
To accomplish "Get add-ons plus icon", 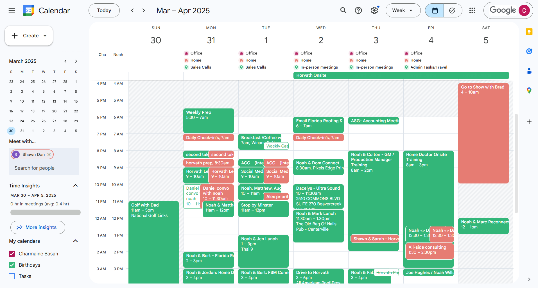I will click(x=529, y=122).
